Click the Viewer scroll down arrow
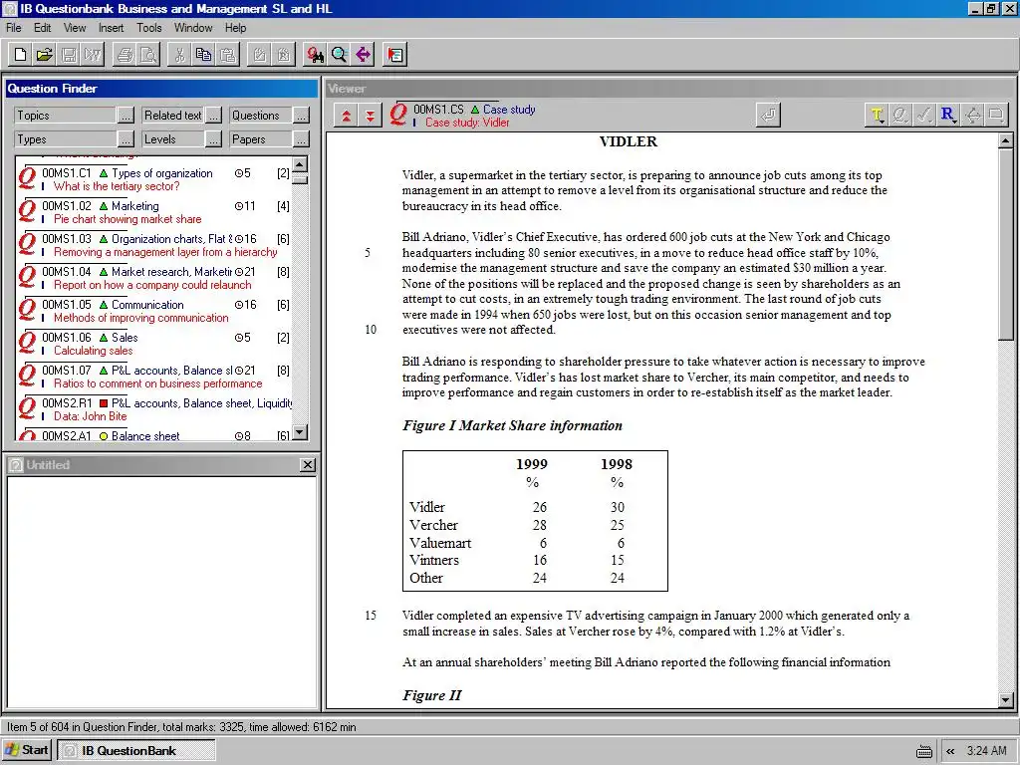1020x765 pixels. (x=1006, y=700)
